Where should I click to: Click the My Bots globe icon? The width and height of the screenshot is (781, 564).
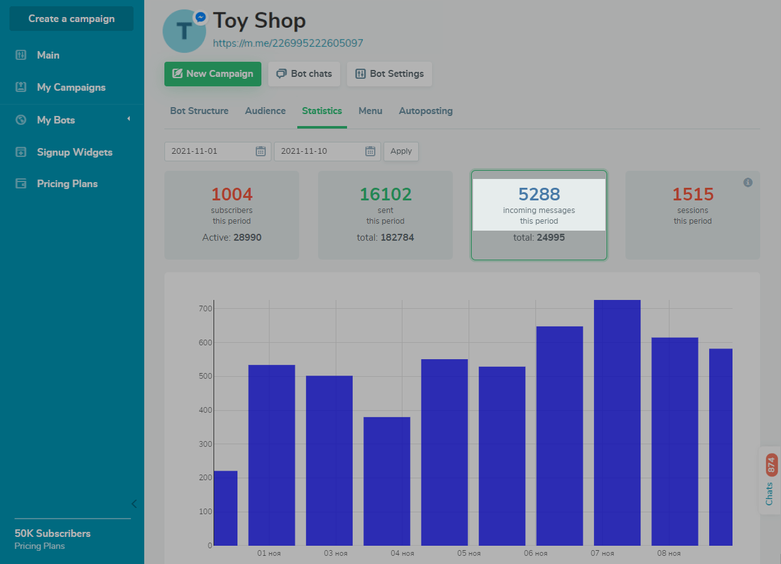[x=21, y=120]
